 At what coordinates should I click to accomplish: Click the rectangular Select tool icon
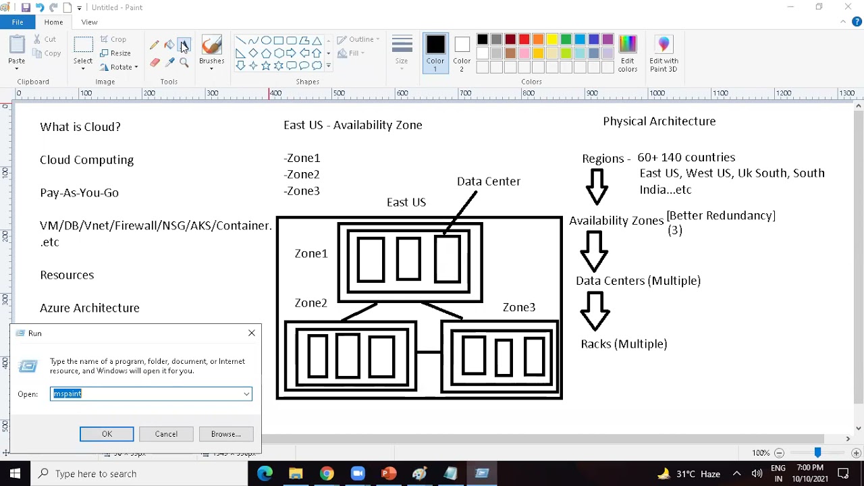click(x=83, y=45)
